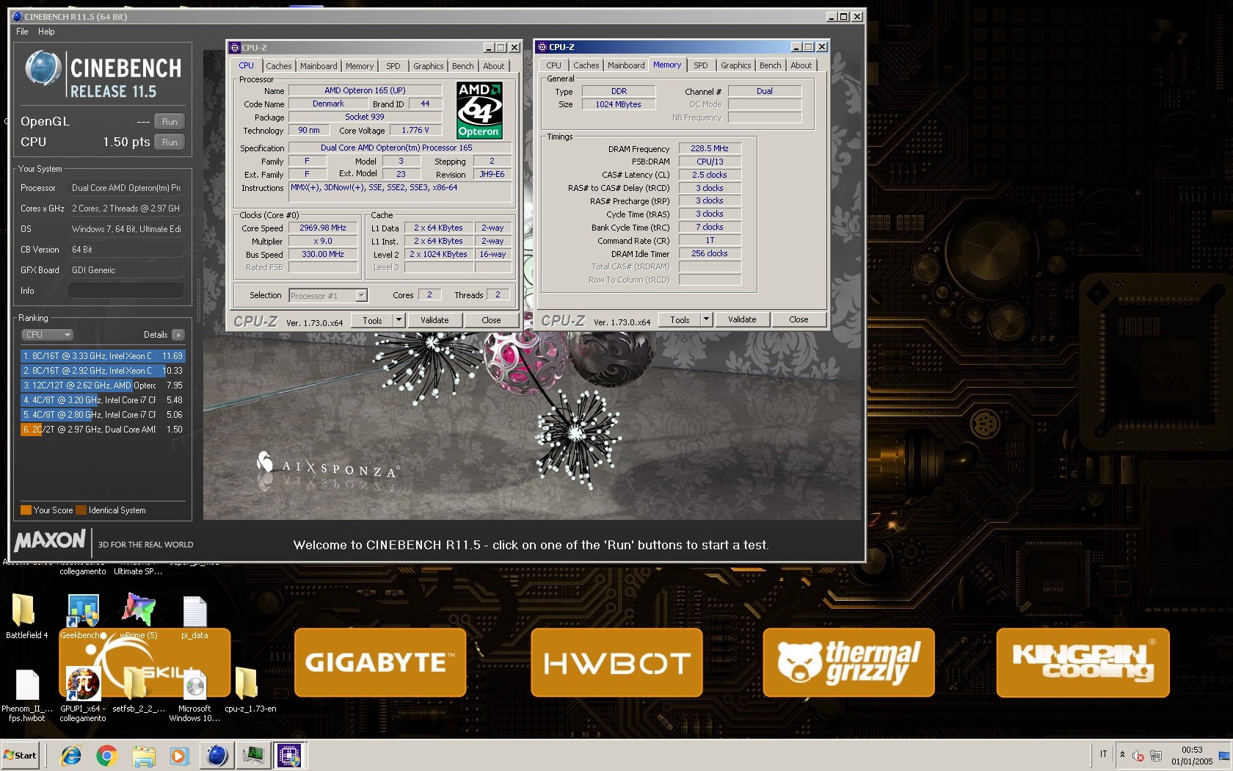The width and height of the screenshot is (1233, 771).
Task: Open the Start menu
Action: (21, 756)
